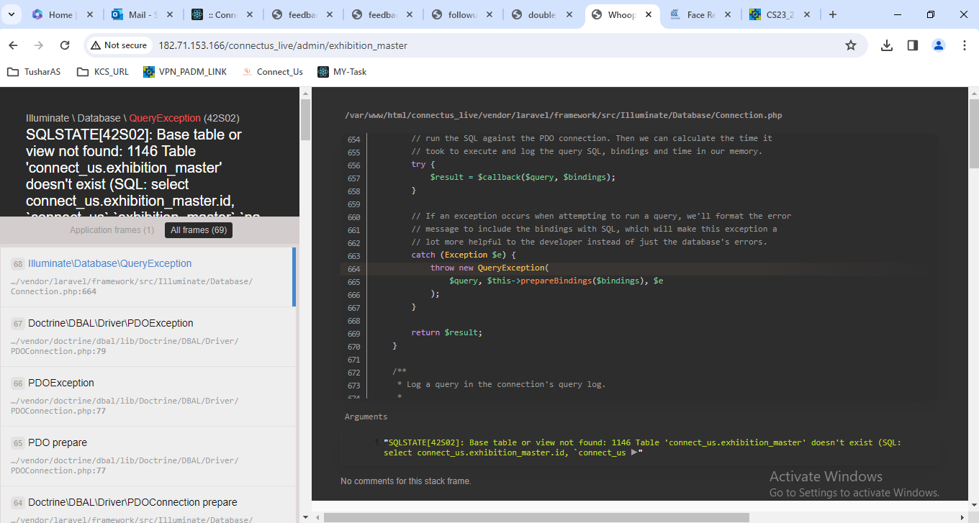The width and height of the screenshot is (979, 523).
Task: Switch to the 'double' browser tab
Action: point(541,14)
